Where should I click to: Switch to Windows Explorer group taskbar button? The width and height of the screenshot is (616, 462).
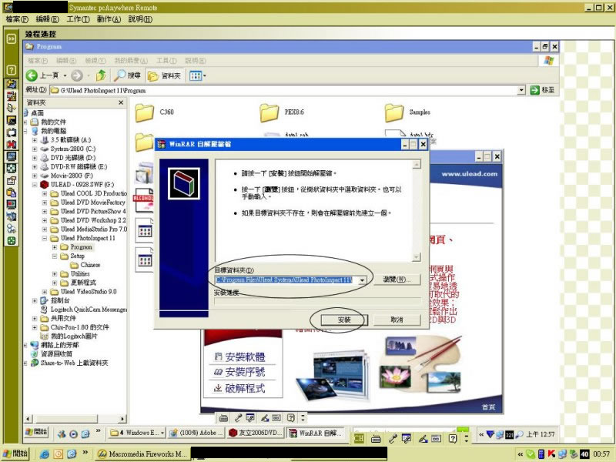click(x=137, y=433)
